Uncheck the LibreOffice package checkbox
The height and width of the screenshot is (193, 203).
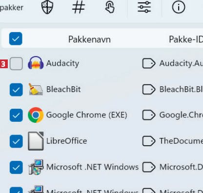(x=16, y=141)
